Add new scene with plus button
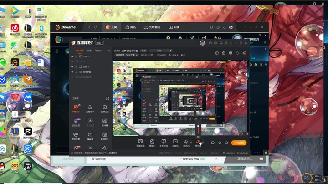 (109, 51)
